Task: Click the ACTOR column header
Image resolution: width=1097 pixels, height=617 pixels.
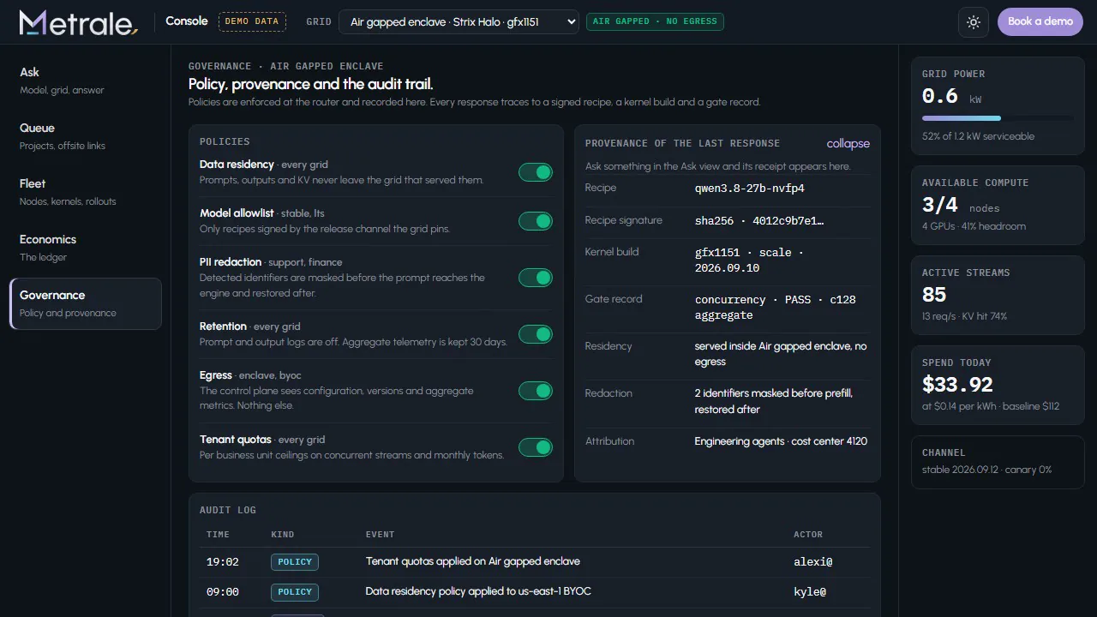Action: 808,535
